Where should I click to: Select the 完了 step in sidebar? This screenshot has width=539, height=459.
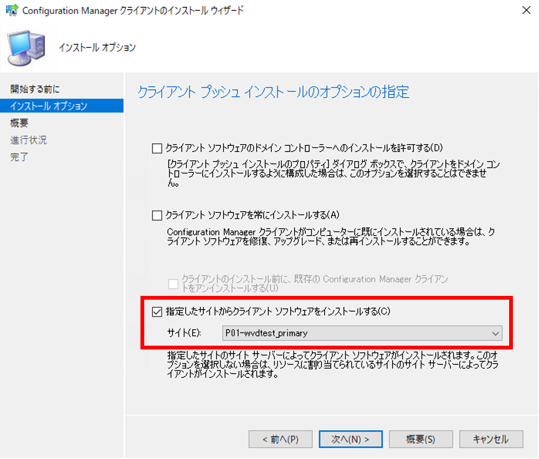pos(19,157)
